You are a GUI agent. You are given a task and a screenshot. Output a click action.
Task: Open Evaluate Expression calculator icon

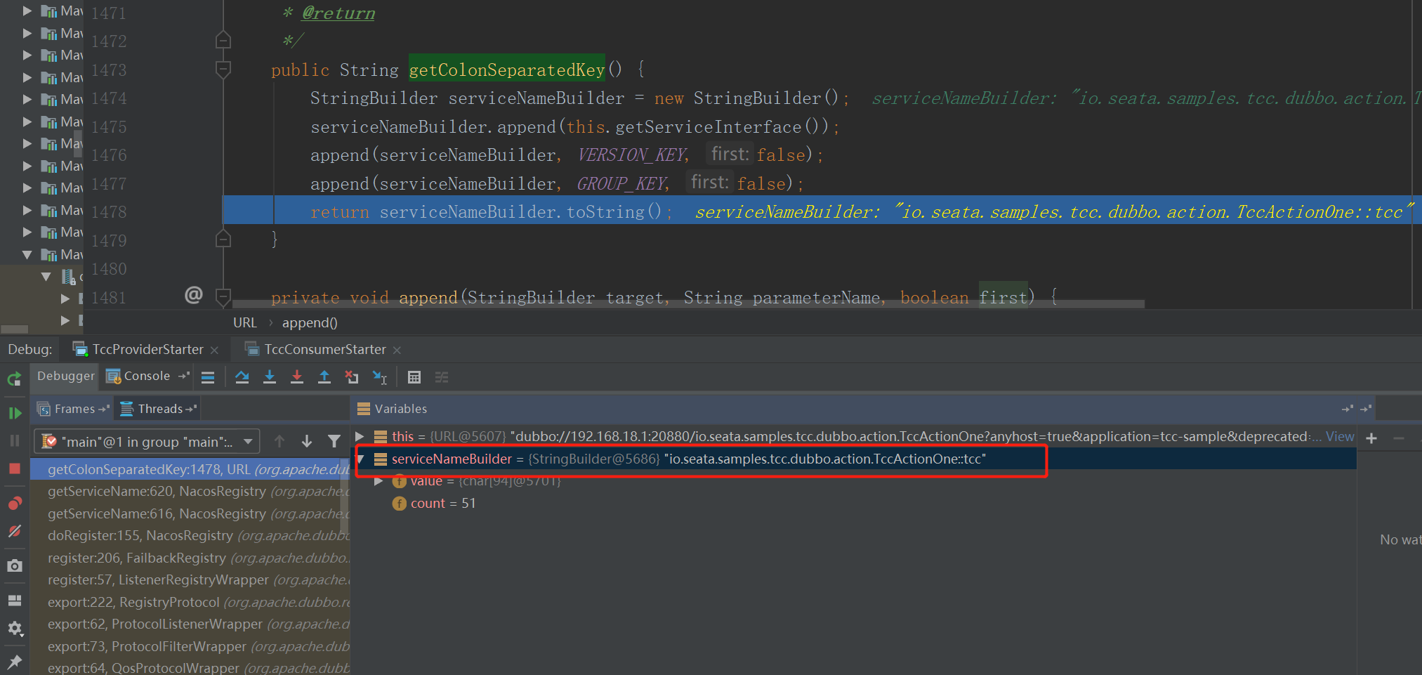pos(414,377)
